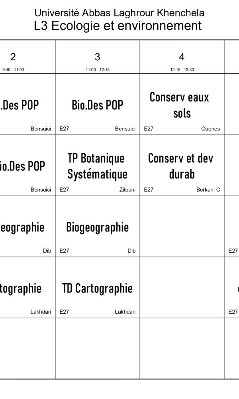The height and width of the screenshot is (399, 239).
Task: Select the period 2 column header
Action: 13,57
